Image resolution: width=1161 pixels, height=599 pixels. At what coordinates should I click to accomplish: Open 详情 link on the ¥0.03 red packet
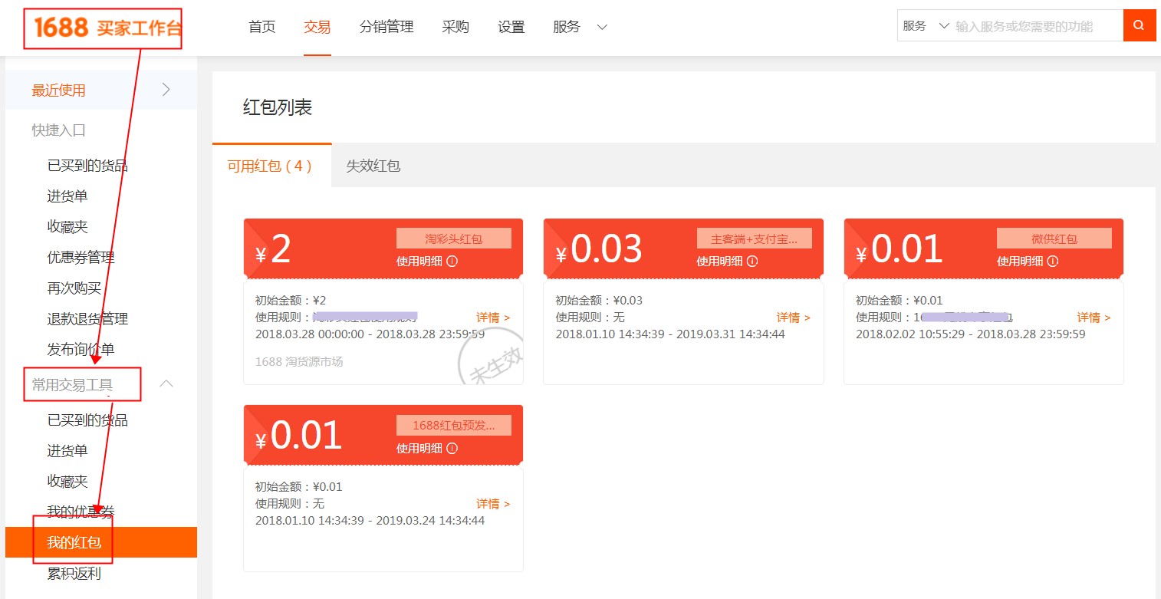(x=794, y=318)
